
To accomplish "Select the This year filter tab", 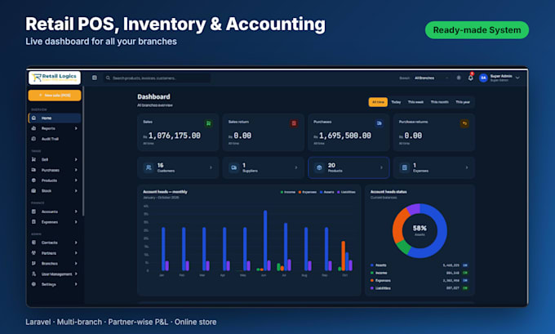I will [463, 102].
